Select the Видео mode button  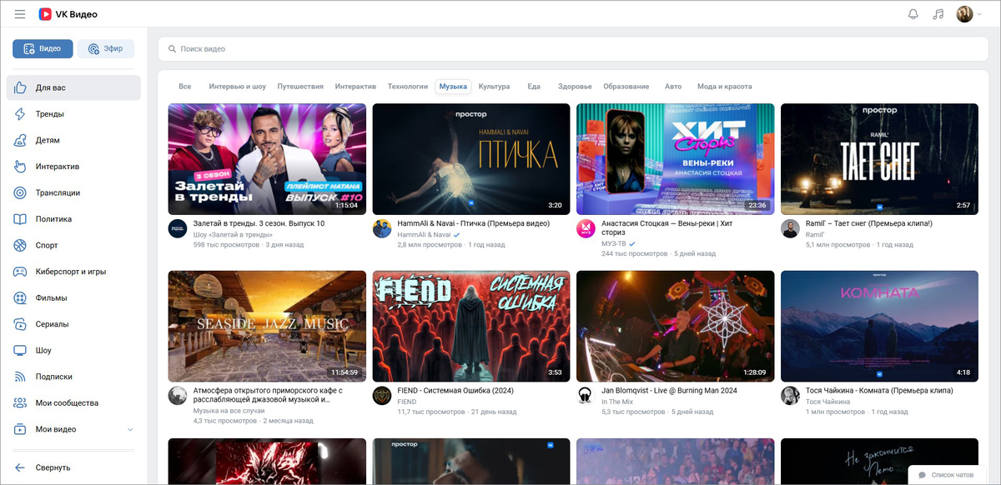[x=43, y=48]
